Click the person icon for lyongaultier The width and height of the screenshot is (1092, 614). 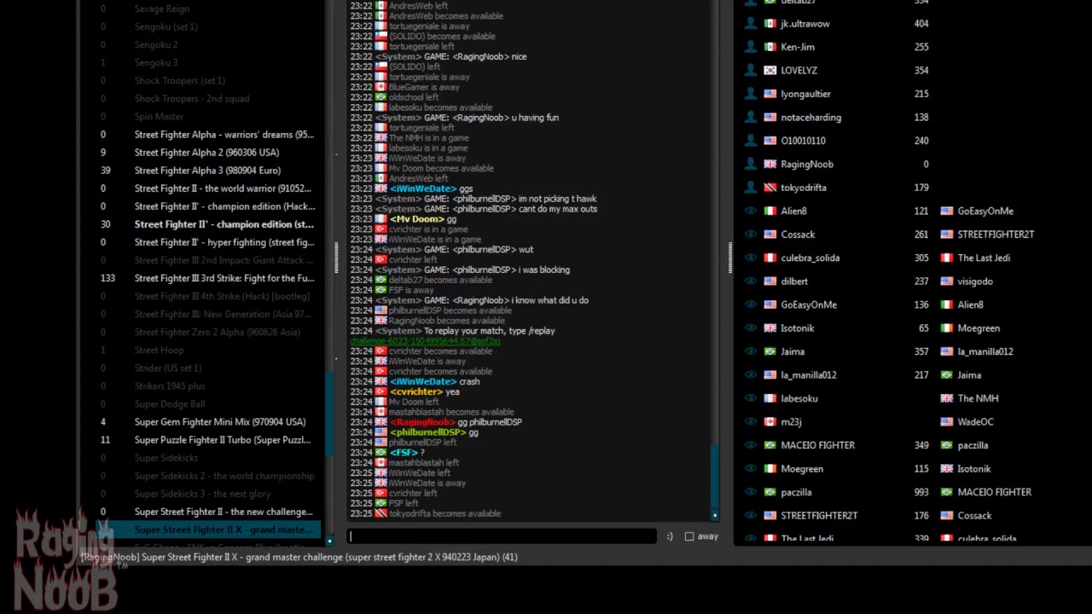(x=751, y=94)
